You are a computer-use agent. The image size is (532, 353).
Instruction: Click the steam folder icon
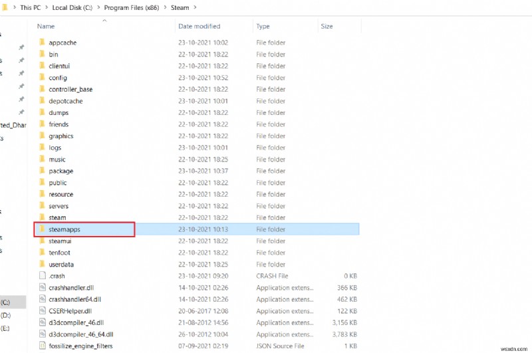[42, 217]
